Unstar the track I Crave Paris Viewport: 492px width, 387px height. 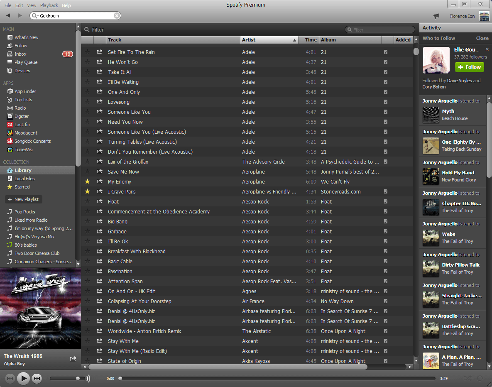(x=87, y=191)
